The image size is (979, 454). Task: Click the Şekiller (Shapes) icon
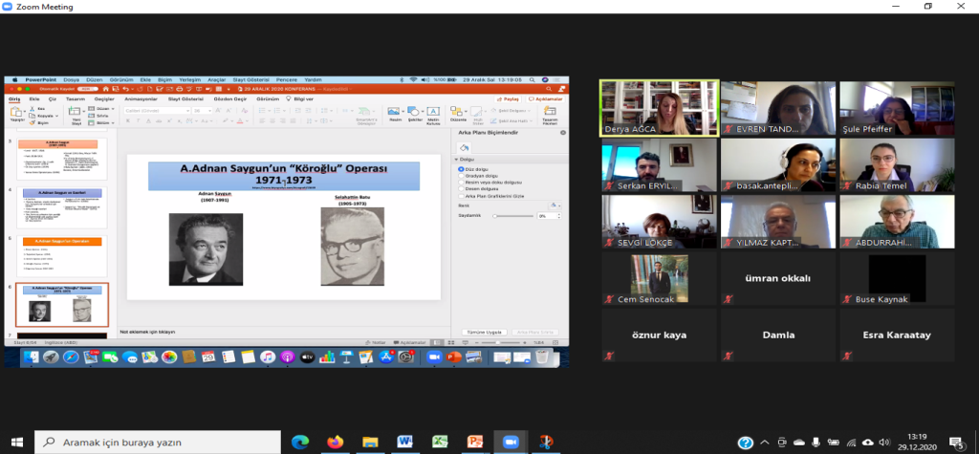(x=413, y=113)
